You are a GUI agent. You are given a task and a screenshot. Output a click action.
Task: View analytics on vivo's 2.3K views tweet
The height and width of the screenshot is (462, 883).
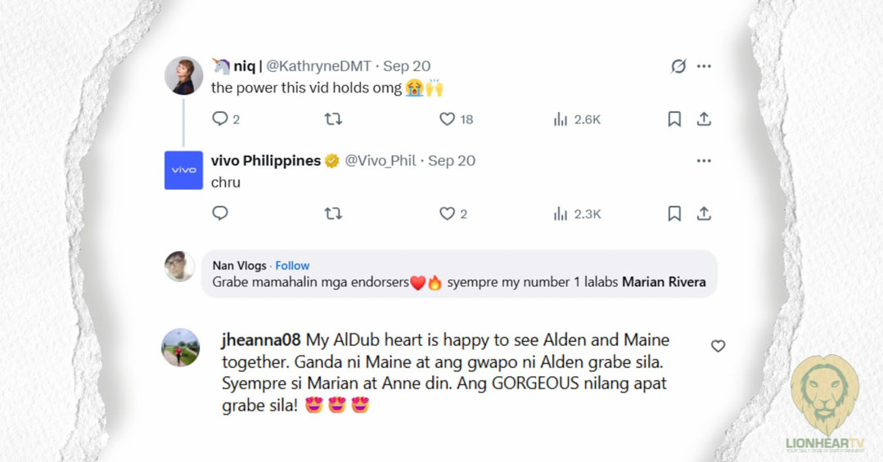[x=561, y=214]
